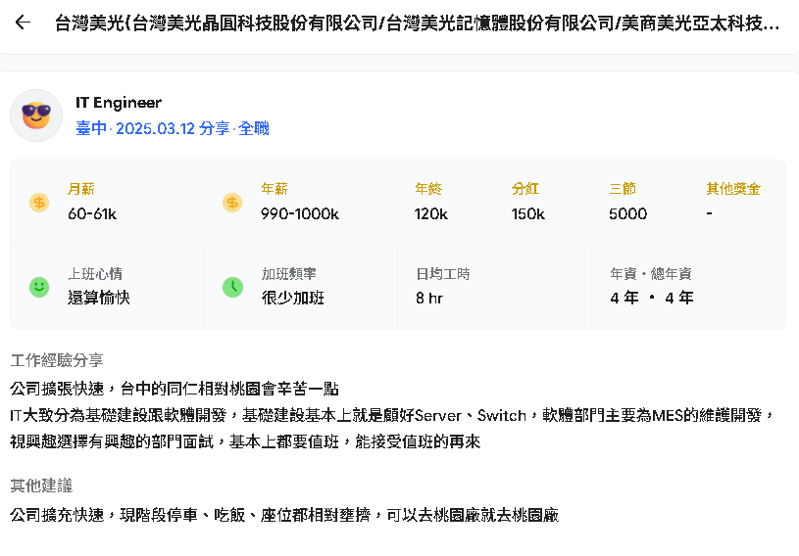Select the 5000 festival bonus value
This screenshot has height=556, width=799.
click(627, 213)
